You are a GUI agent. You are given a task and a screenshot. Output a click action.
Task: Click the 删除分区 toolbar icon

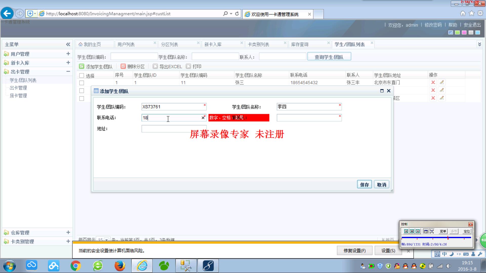(x=123, y=66)
